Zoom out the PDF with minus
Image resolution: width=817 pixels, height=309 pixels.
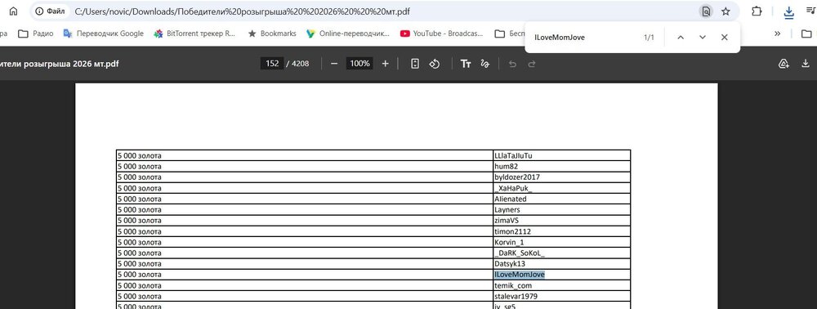click(x=334, y=64)
